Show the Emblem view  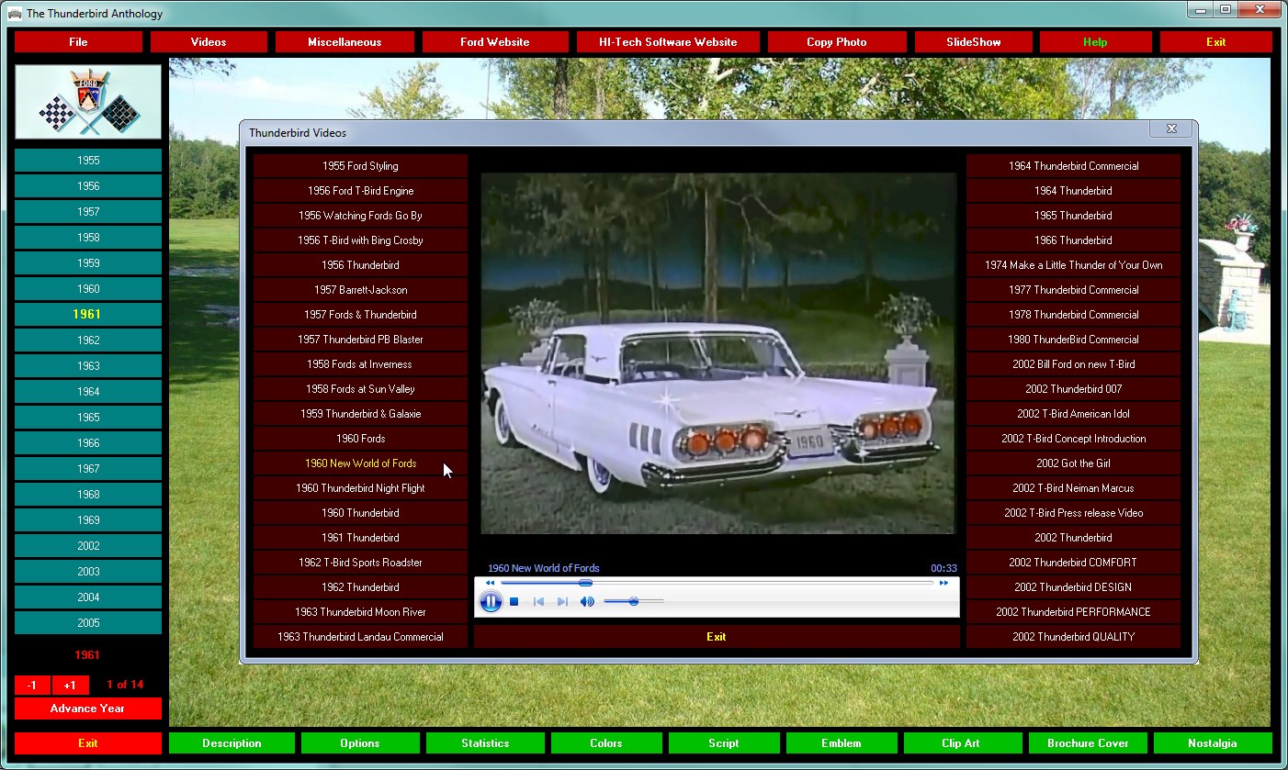coord(842,743)
